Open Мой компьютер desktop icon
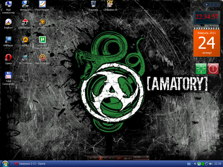Viewport: 223px width, 167px height. [x=8, y=7]
